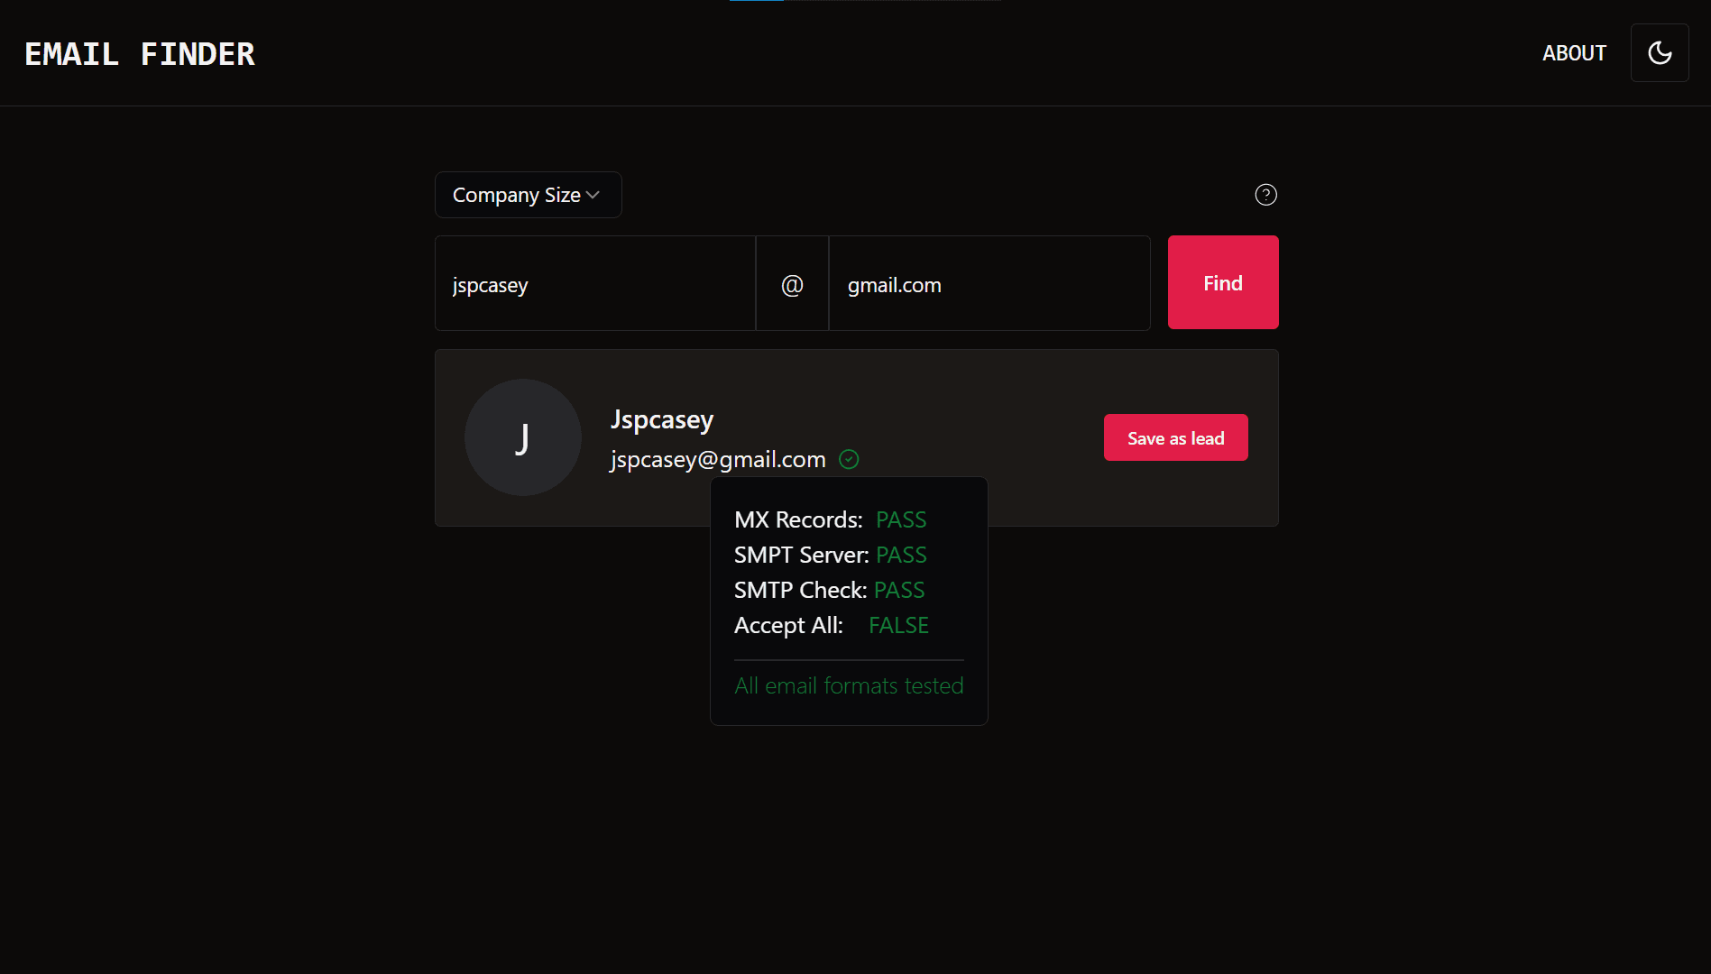Open the help question mark icon
The width and height of the screenshot is (1711, 974).
tap(1265, 195)
